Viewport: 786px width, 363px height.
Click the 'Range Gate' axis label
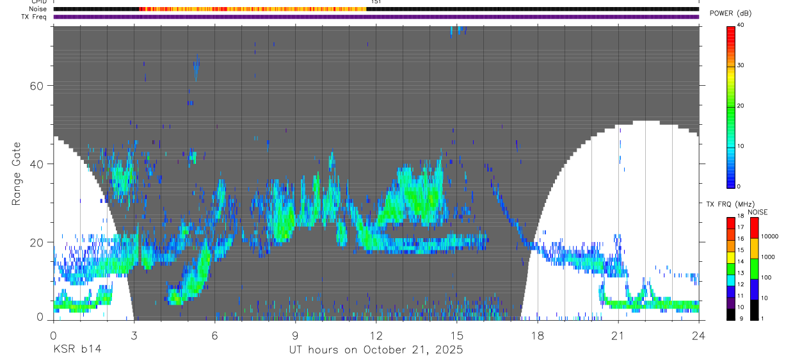[17, 173]
